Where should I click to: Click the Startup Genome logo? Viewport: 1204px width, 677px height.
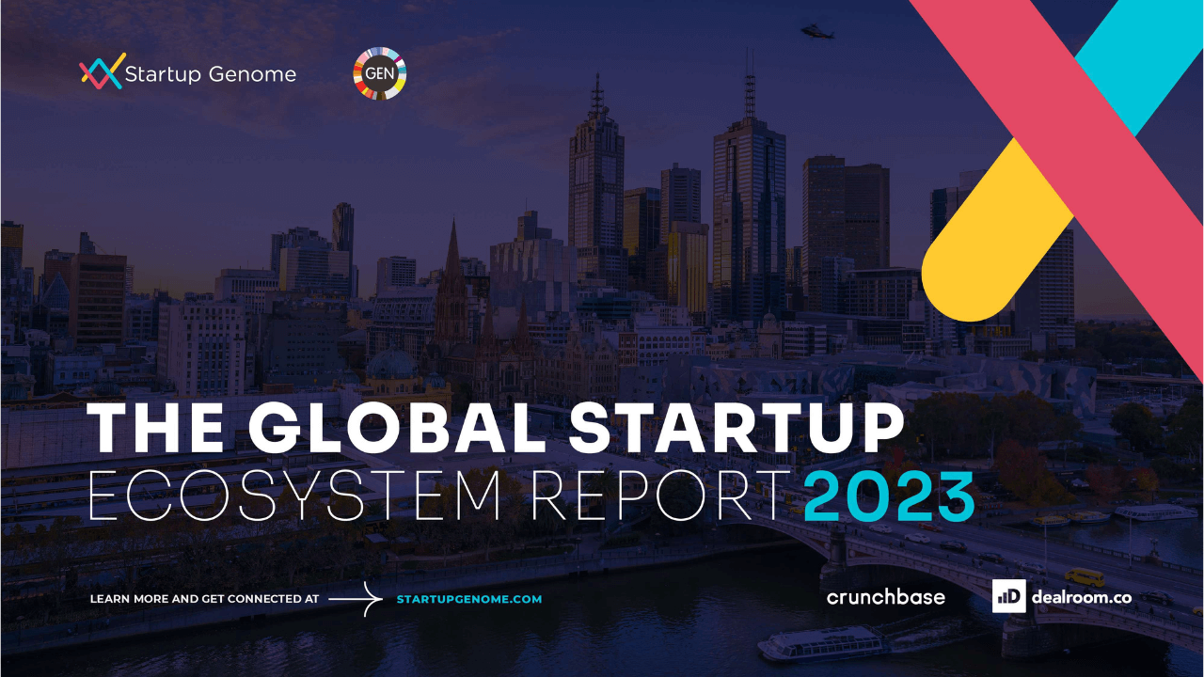[188, 72]
